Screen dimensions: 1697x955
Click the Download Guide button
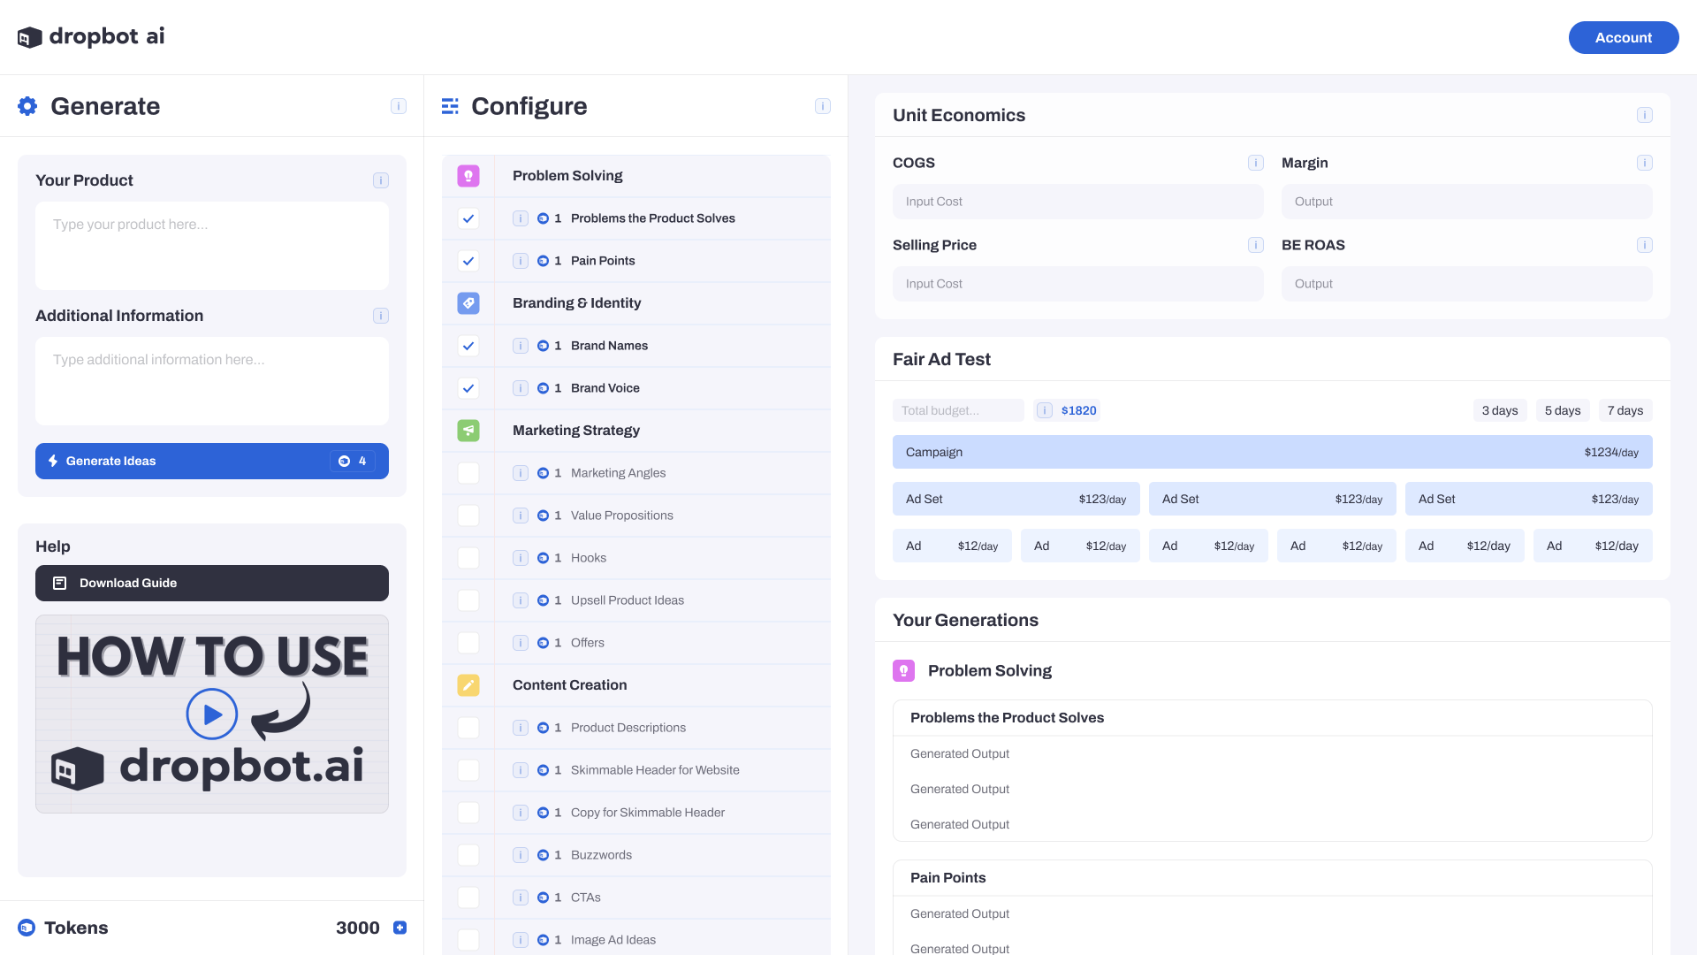click(x=212, y=583)
